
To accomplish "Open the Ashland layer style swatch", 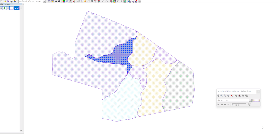I will coord(12,8).
